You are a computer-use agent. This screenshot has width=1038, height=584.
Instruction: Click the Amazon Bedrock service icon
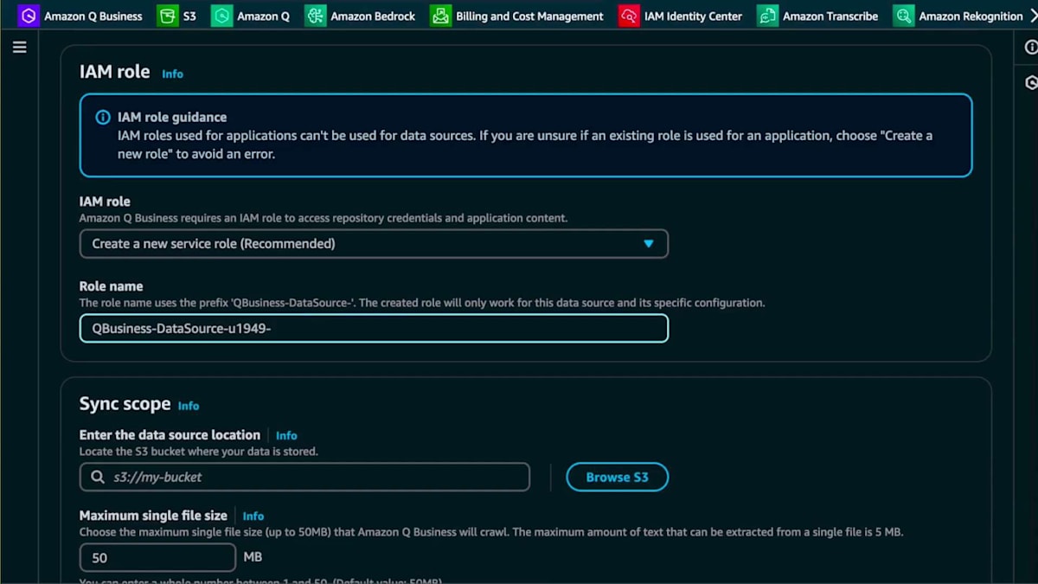click(316, 16)
